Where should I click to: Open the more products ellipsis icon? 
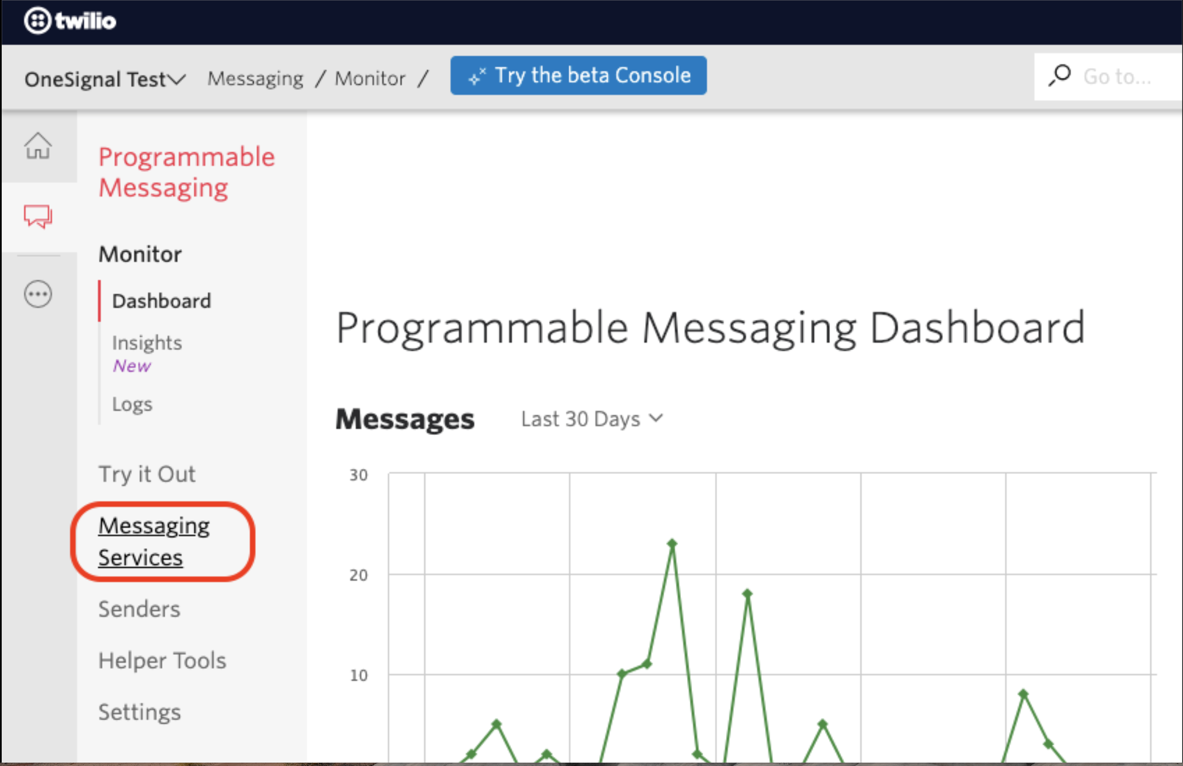pos(38,294)
